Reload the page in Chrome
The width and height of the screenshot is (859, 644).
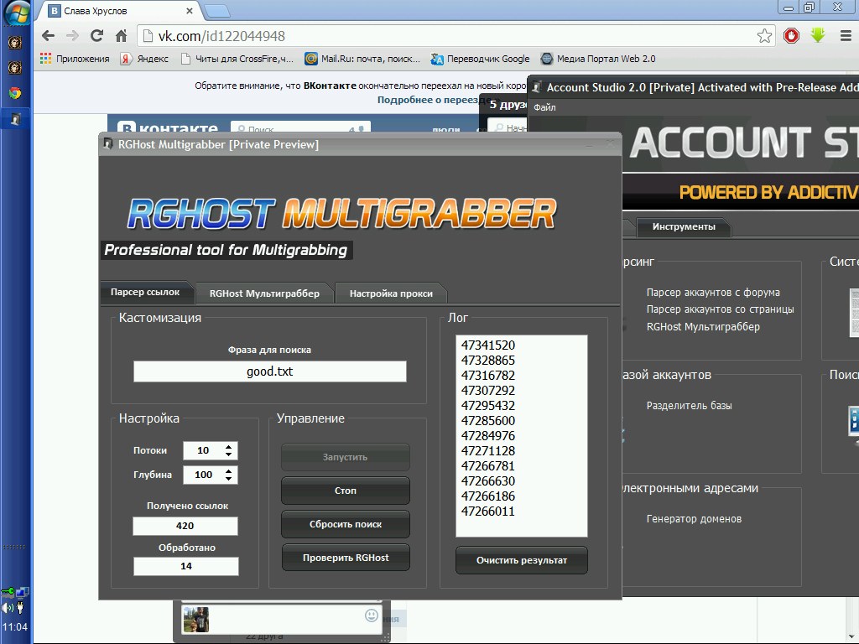[x=97, y=36]
